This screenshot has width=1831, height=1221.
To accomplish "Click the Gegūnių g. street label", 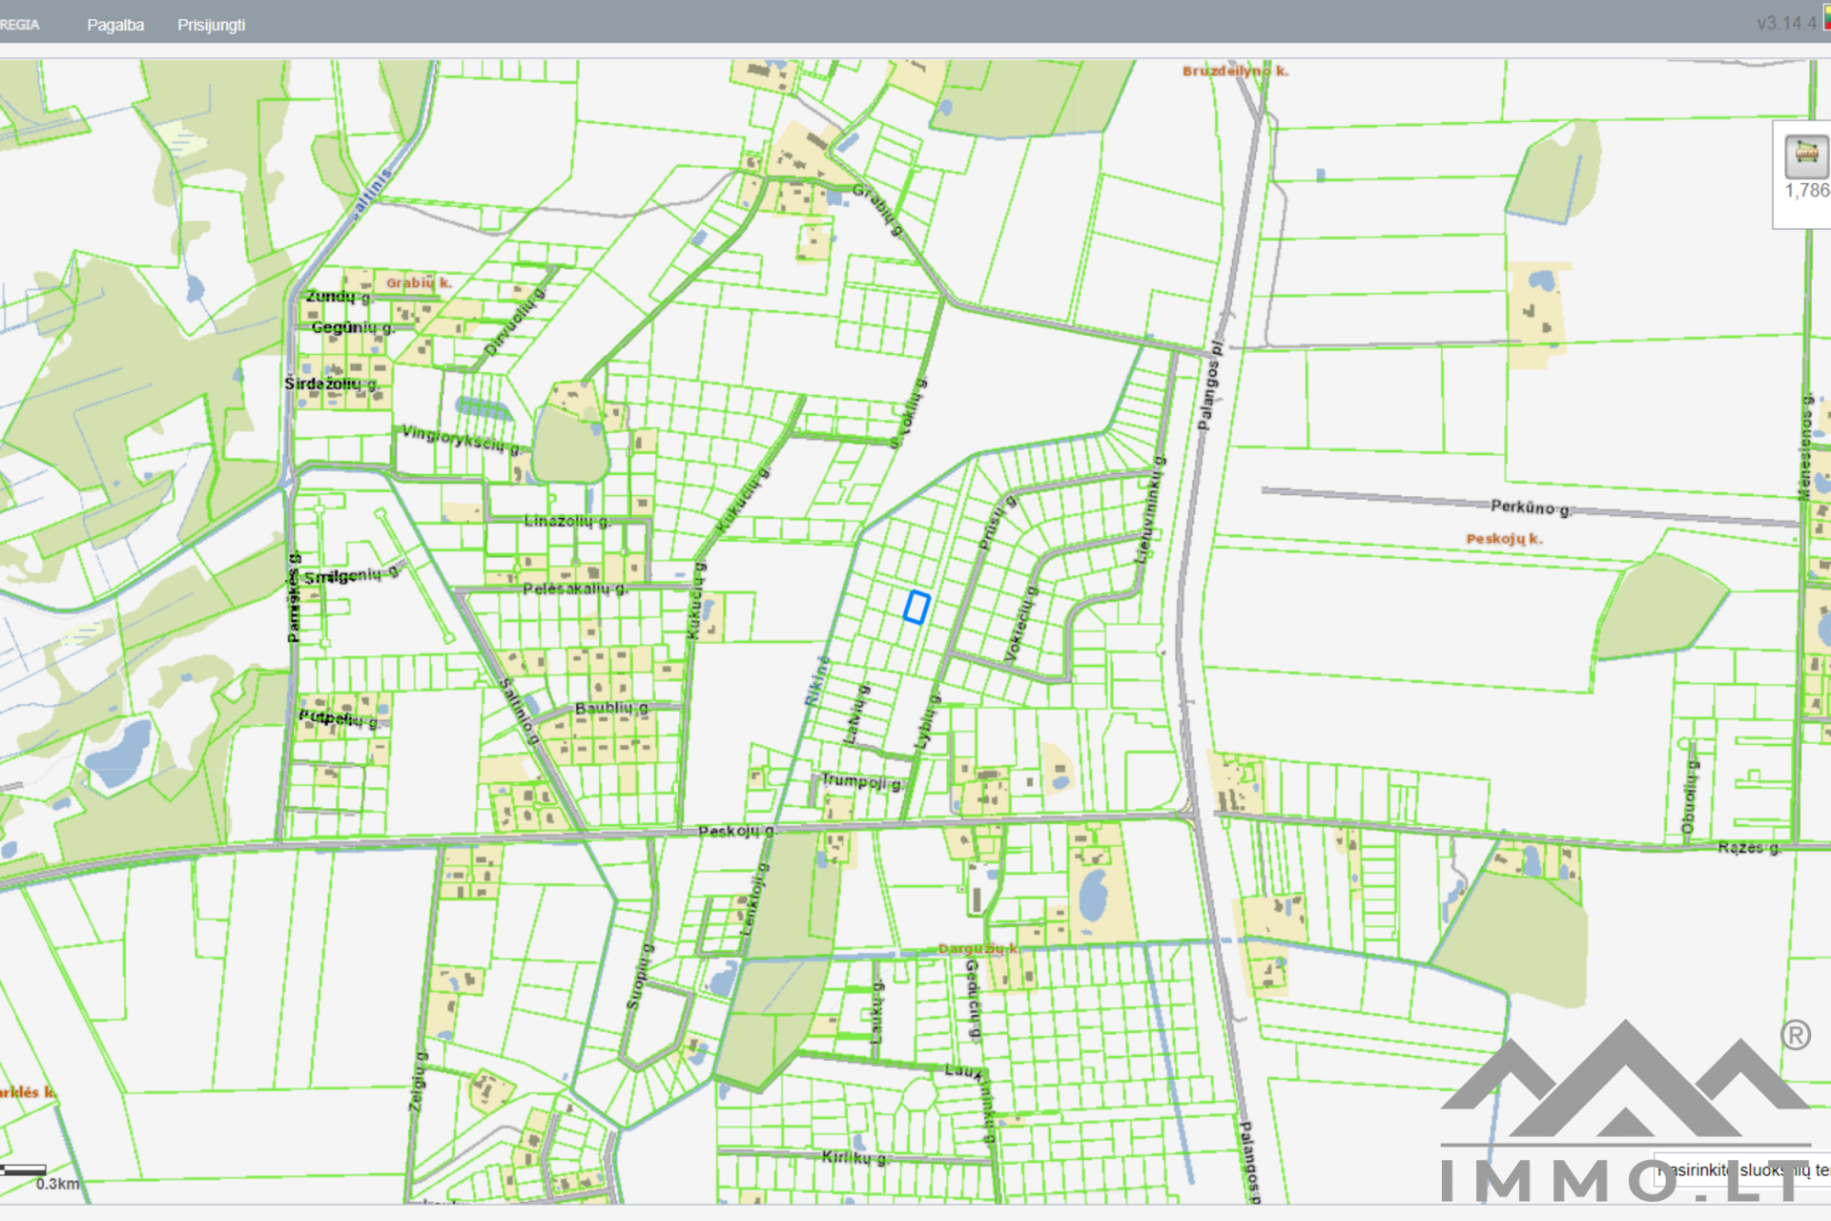I will (353, 328).
